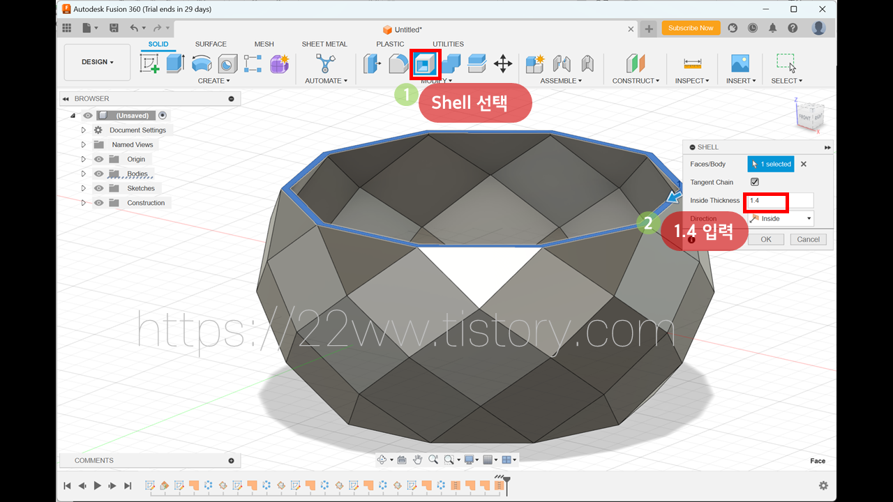Expand the Document Settings node
893x502 pixels.
83,130
